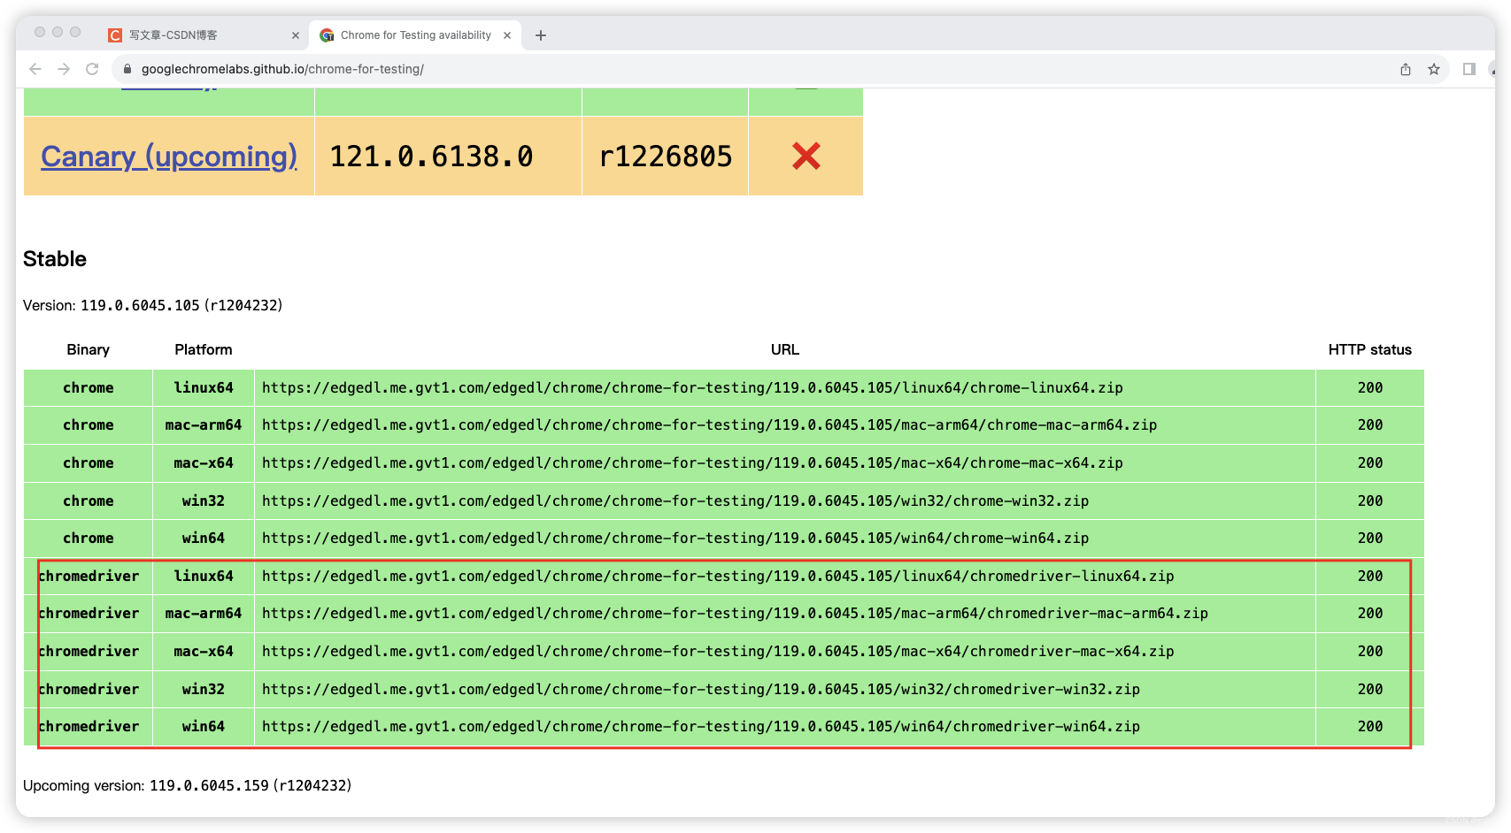Viewport: 1511px width, 833px height.
Task: Bookmark this page with the star icon
Action: coord(1434,69)
